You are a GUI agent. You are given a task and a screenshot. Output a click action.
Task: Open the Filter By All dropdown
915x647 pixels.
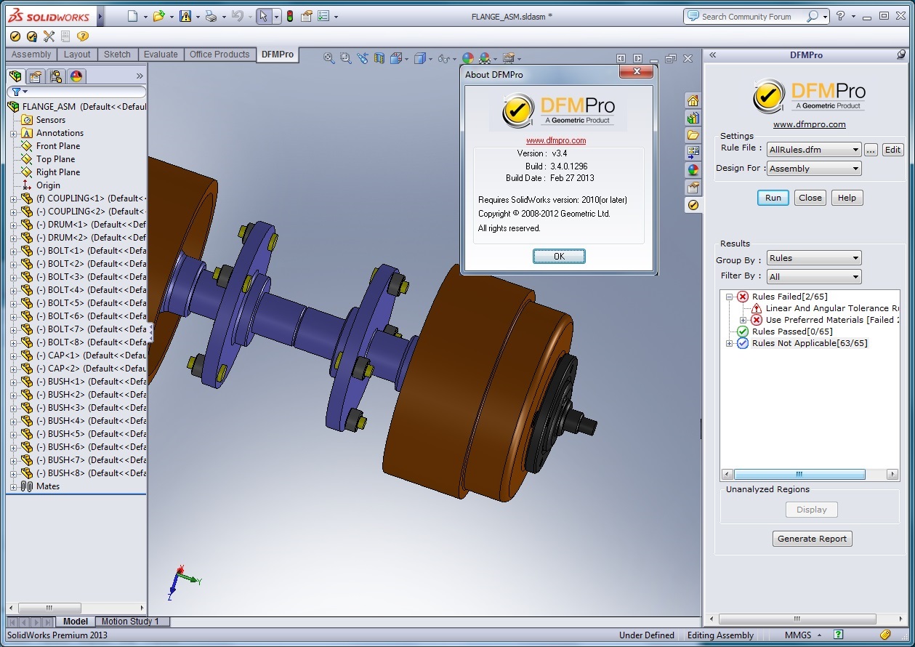814,277
